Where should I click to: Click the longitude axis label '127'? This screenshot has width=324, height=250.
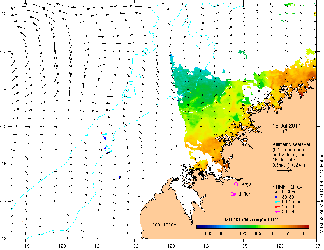pos(316,246)
